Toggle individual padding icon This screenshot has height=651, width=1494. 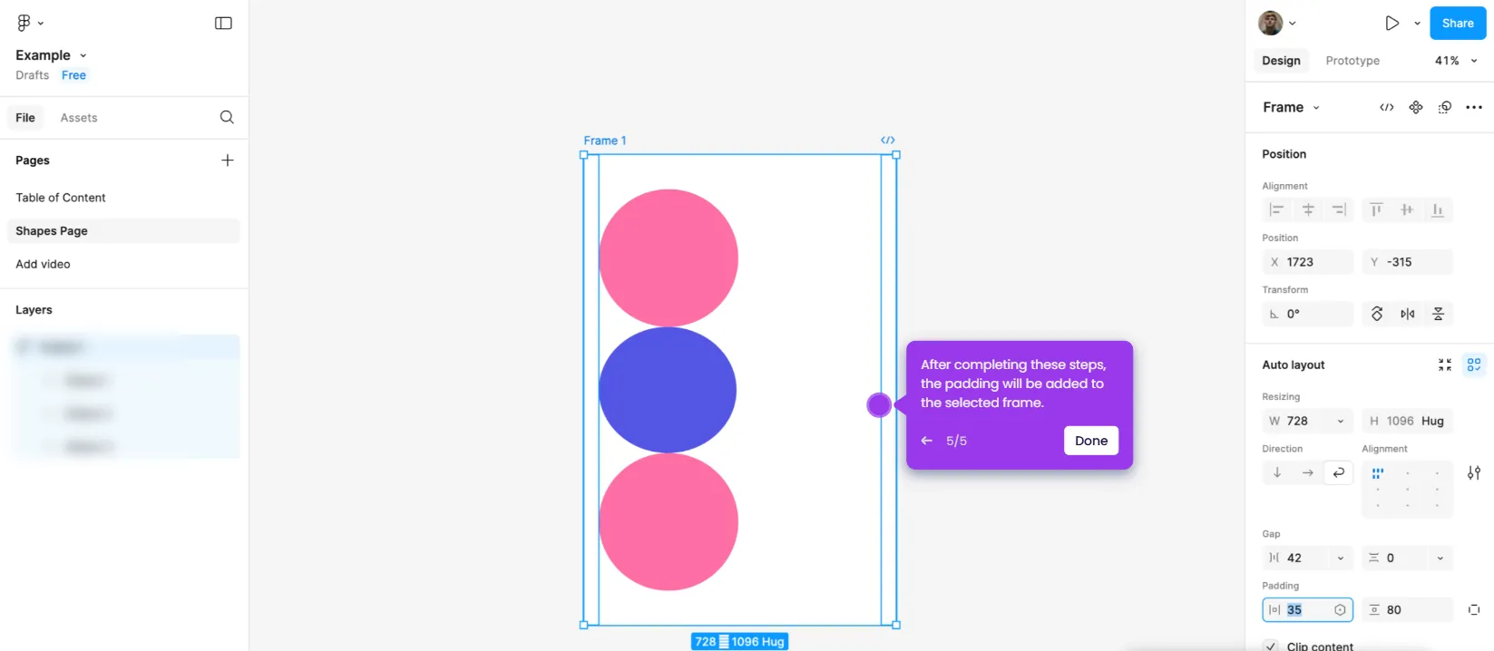click(x=1474, y=610)
